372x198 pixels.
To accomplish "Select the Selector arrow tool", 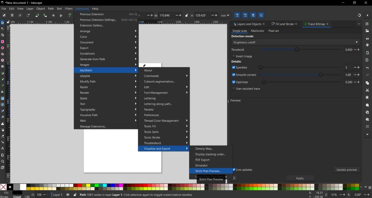I will 3,23.
